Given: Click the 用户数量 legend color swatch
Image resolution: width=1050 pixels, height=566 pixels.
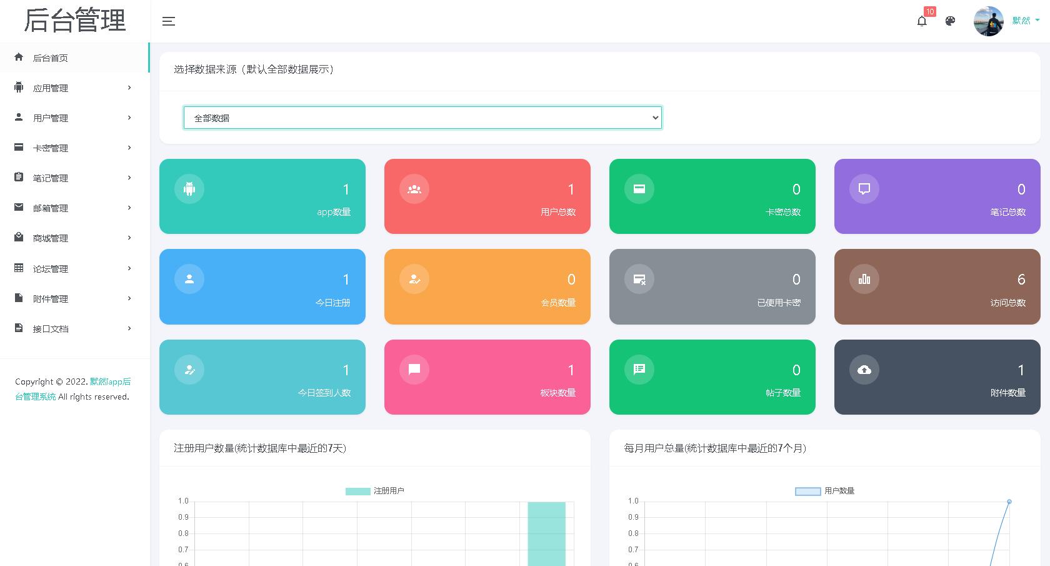Looking at the screenshot, I should tap(807, 491).
